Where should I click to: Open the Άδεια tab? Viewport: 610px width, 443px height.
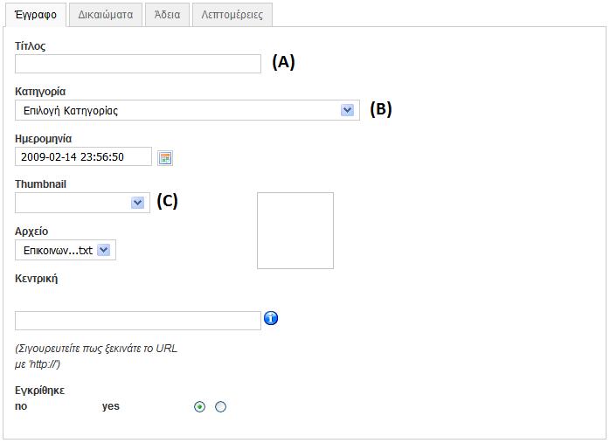166,14
